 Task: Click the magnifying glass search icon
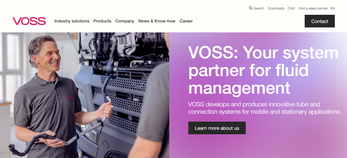click(251, 8)
